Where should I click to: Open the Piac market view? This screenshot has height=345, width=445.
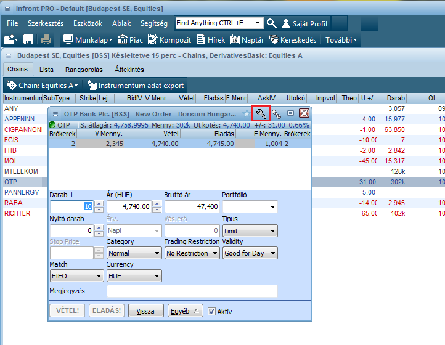(x=130, y=40)
